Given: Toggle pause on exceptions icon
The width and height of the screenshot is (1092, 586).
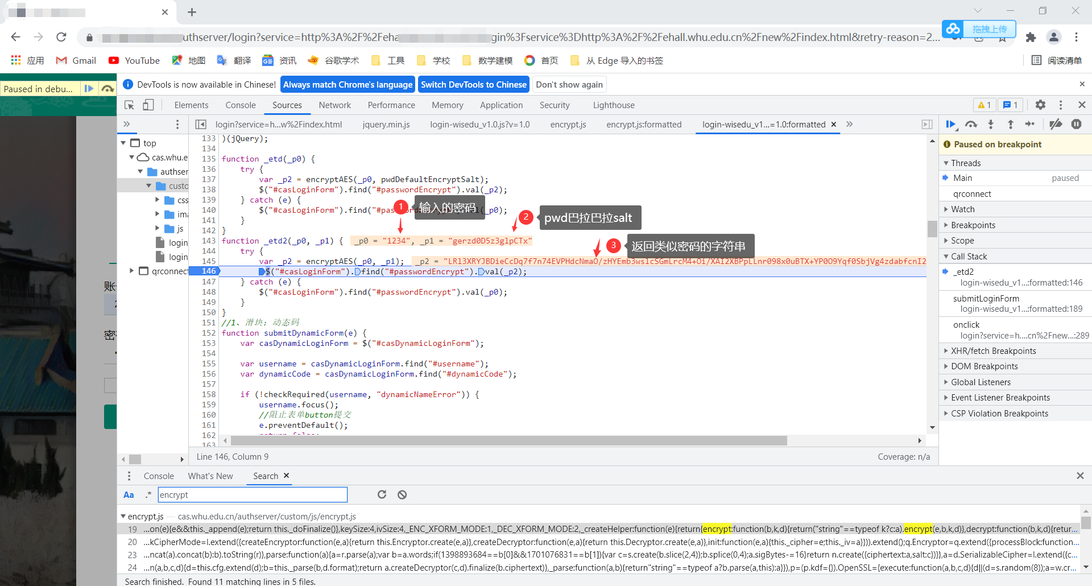Looking at the screenshot, I should (x=1077, y=124).
